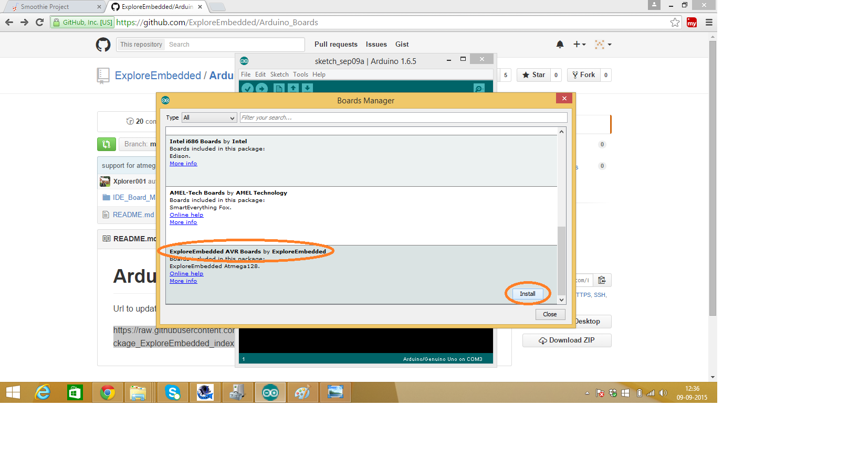Screen dimensions: 859x470
Task: Open Gist in GitHub header
Action: click(402, 45)
